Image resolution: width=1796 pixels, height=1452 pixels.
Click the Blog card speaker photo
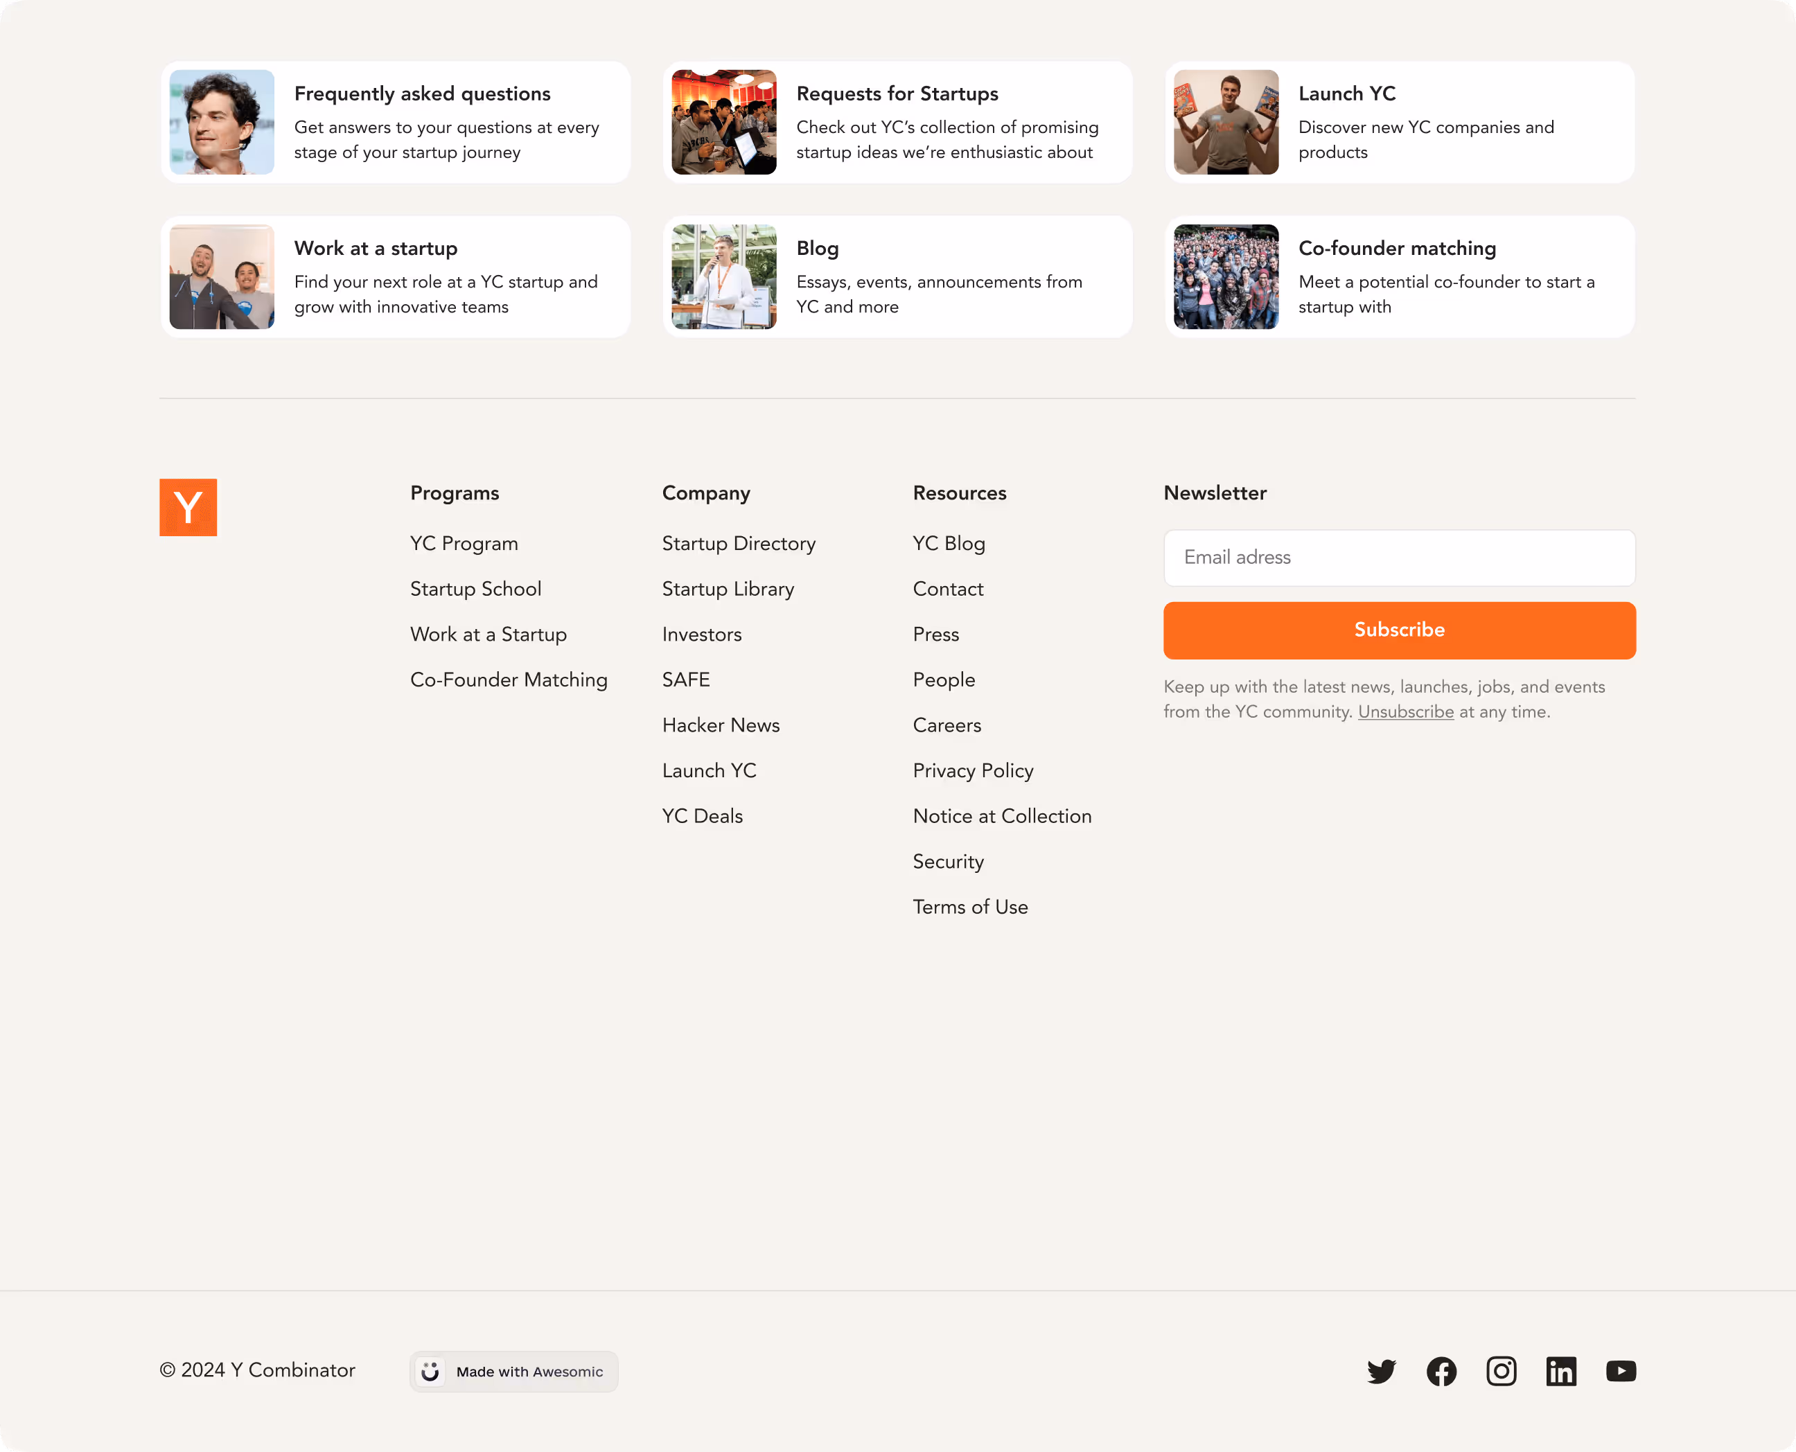(723, 277)
